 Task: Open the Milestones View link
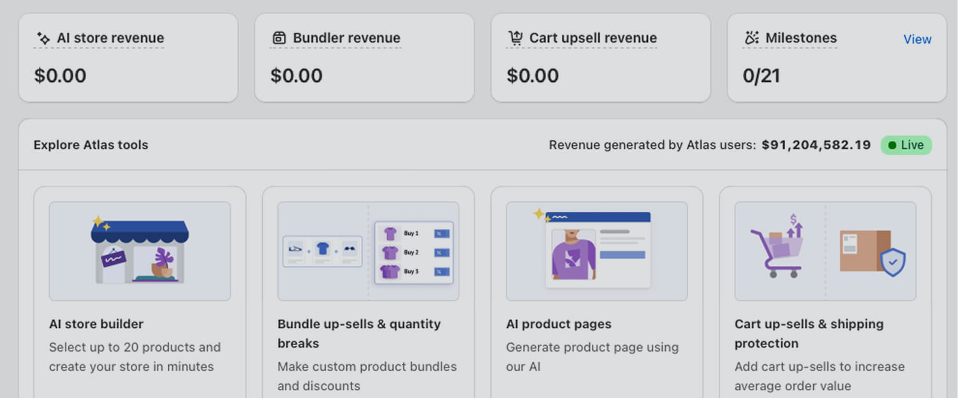[x=917, y=40]
